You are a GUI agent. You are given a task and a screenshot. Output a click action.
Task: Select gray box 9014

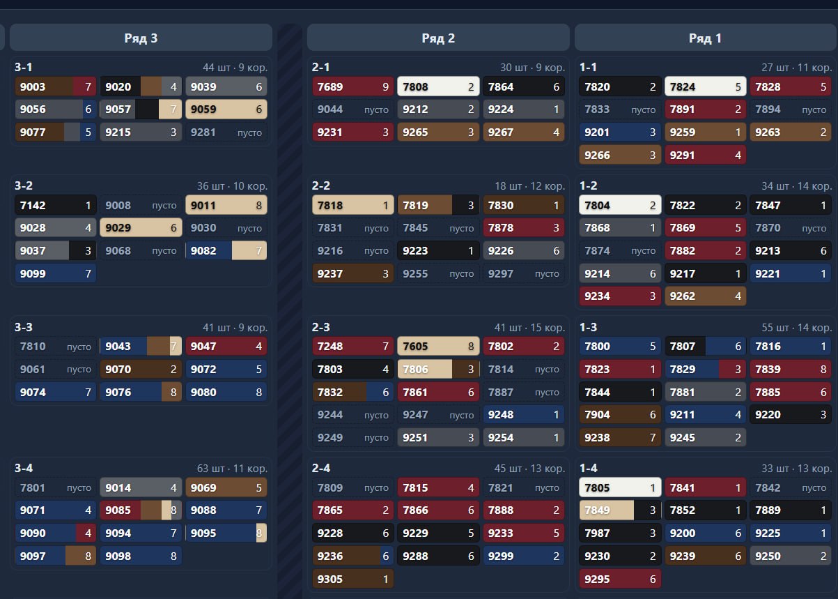[141, 487]
